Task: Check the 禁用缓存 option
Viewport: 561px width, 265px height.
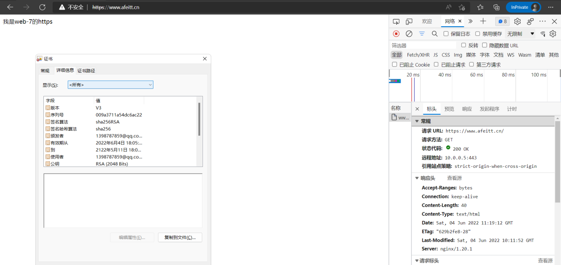Action: (478, 34)
